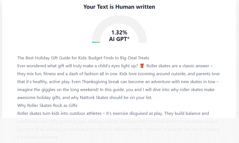
Task: Click the faded last line "it a shared adventure."
Action: pyautogui.click(x=38, y=137)
